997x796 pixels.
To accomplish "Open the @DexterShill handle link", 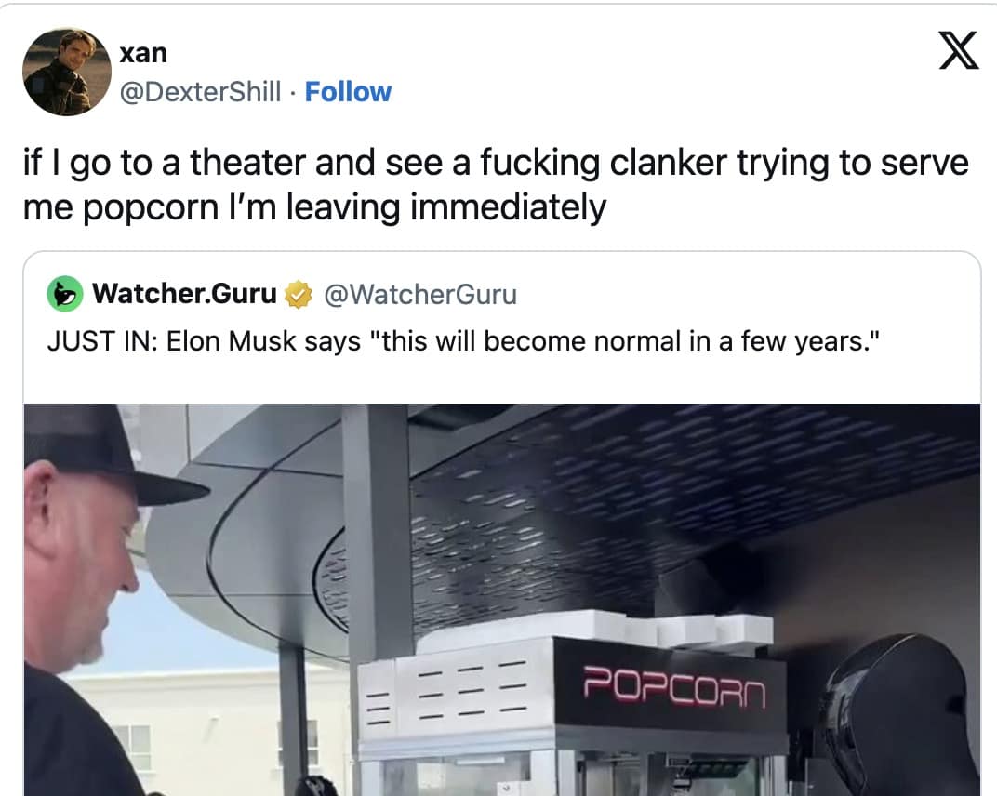I will coord(200,91).
